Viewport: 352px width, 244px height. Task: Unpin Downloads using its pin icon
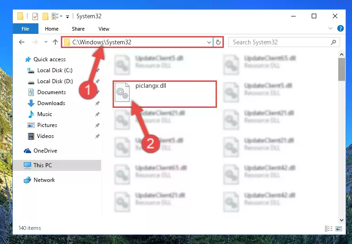97,103
